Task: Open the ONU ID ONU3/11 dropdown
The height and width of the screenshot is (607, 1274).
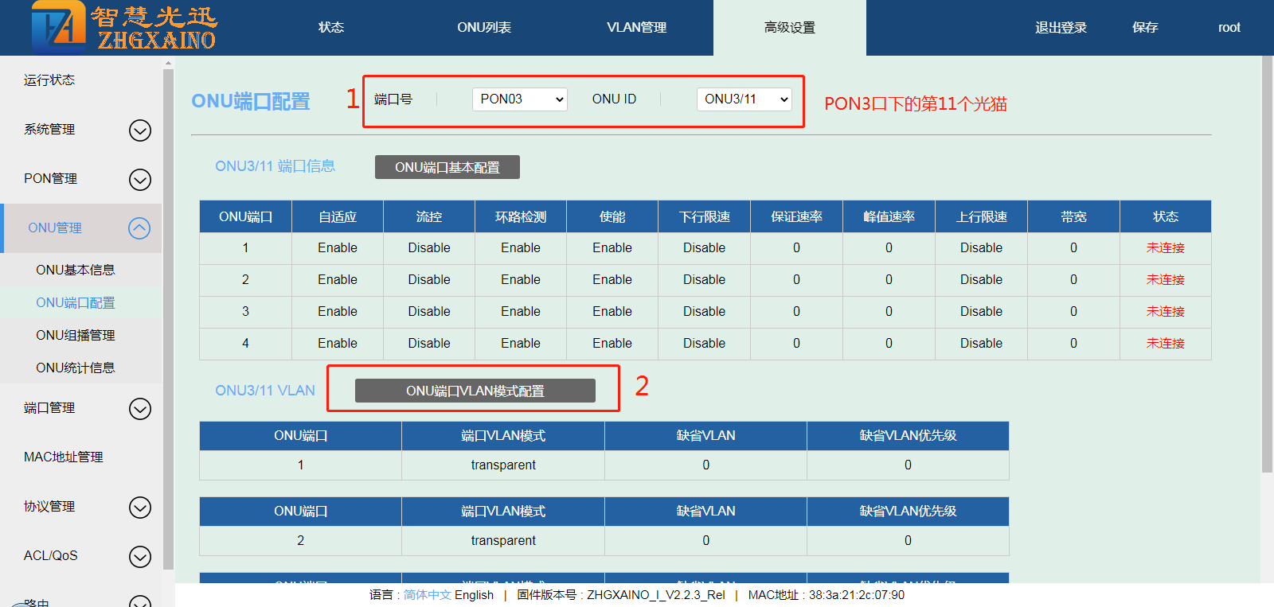Action: coord(744,99)
